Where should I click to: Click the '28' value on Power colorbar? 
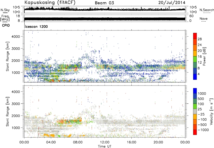click(x=200, y=39)
